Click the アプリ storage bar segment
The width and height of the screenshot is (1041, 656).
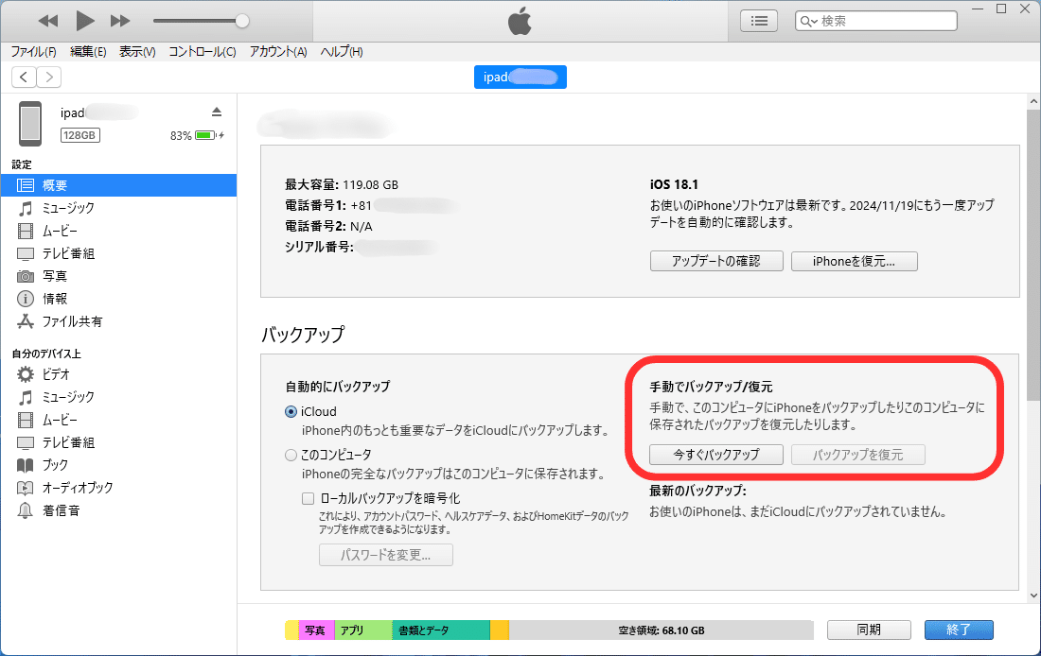pos(363,630)
